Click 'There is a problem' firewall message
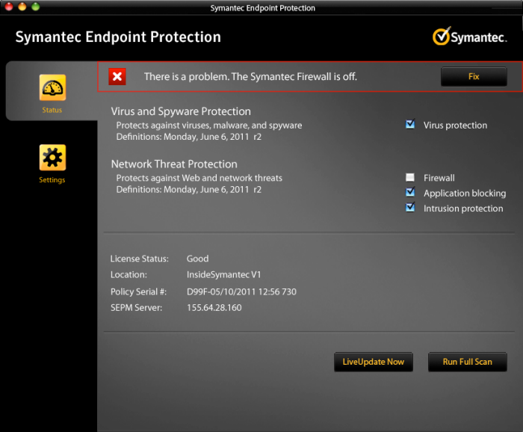 tap(250, 77)
